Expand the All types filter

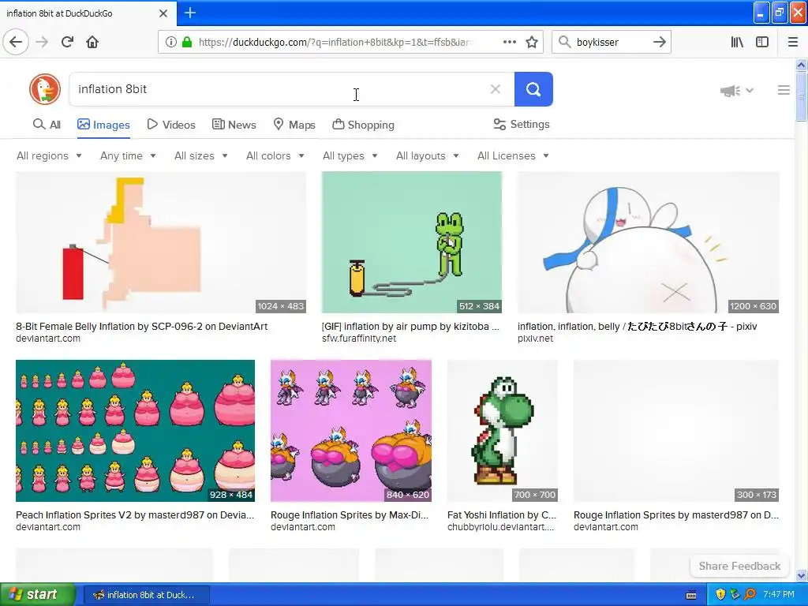(350, 155)
